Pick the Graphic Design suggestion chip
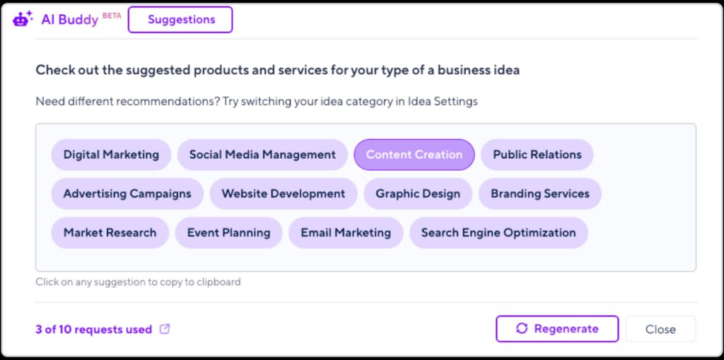The width and height of the screenshot is (724, 360). click(x=418, y=193)
